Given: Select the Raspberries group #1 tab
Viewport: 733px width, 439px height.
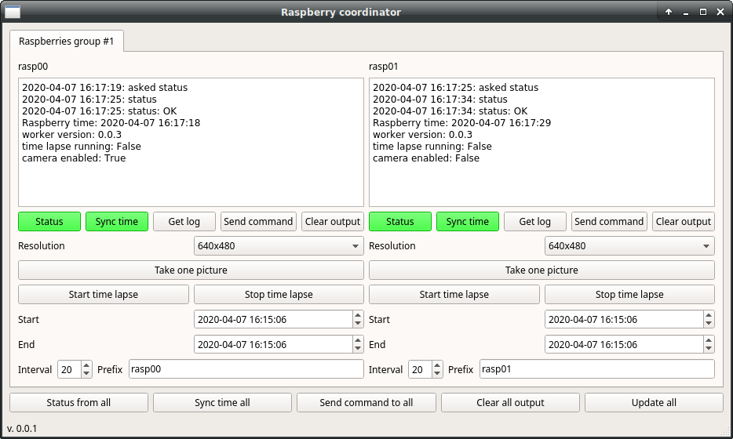Looking at the screenshot, I should pos(67,41).
